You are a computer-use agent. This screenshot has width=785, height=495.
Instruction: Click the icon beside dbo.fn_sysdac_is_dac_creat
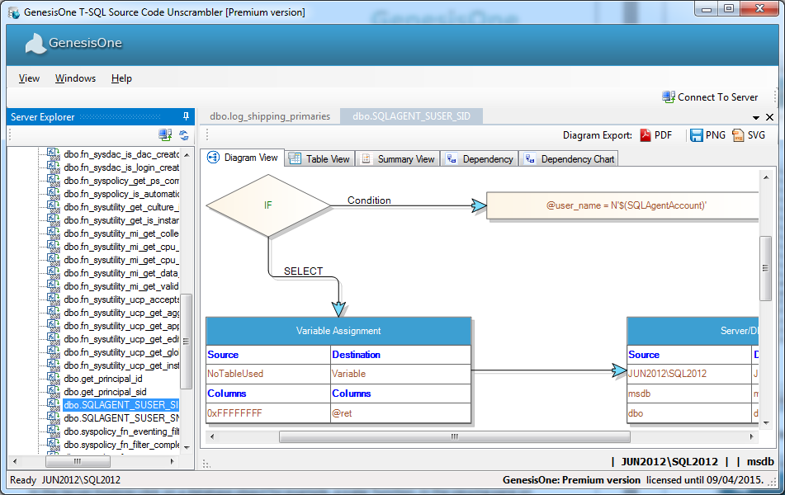(x=53, y=153)
